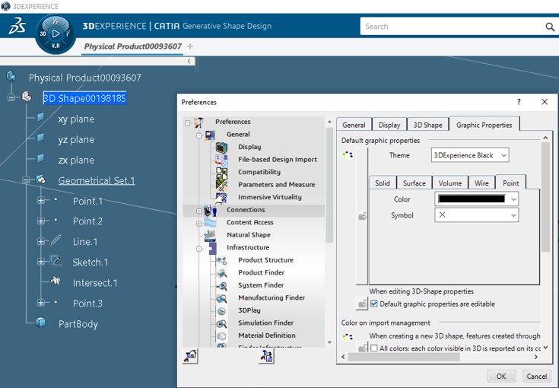
Task: Toggle Default graphic properties are editable checkbox
Action: point(374,304)
